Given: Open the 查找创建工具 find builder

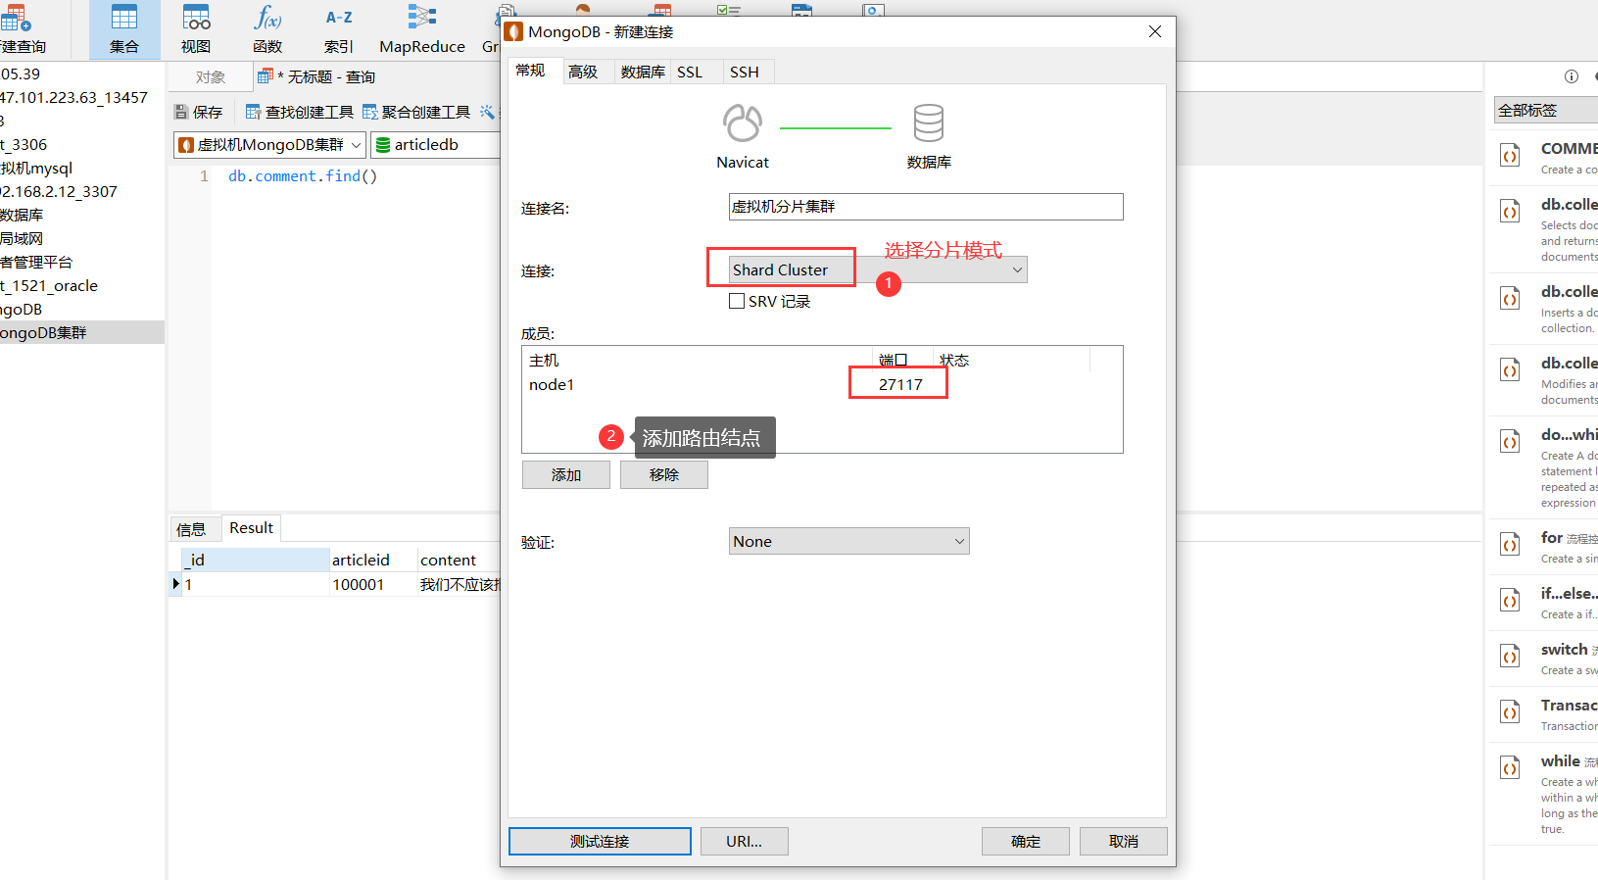Looking at the screenshot, I should pos(300,112).
